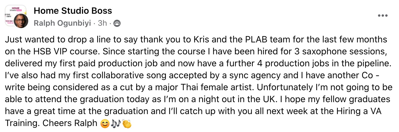Click the smiling face emoji
The image size is (399, 132).
pos(104,123)
